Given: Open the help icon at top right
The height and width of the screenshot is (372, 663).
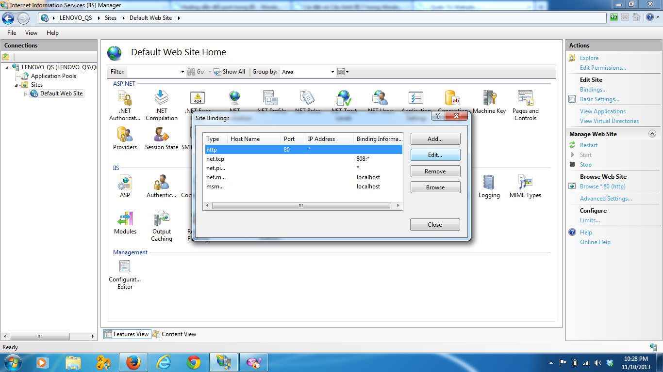Looking at the screenshot, I should (x=650, y=17).
